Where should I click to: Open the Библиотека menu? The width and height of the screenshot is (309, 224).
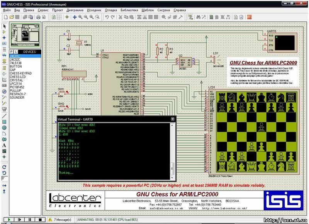pos(129,10)
